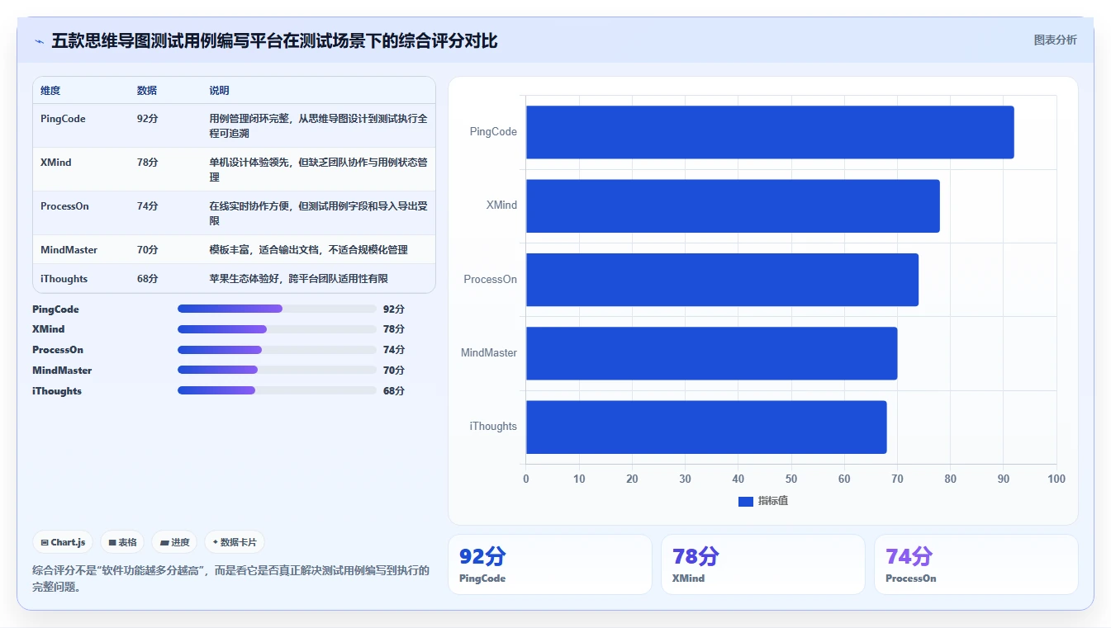
Task: Click ProcessOn name cell in the table
Action: [64, 206]
